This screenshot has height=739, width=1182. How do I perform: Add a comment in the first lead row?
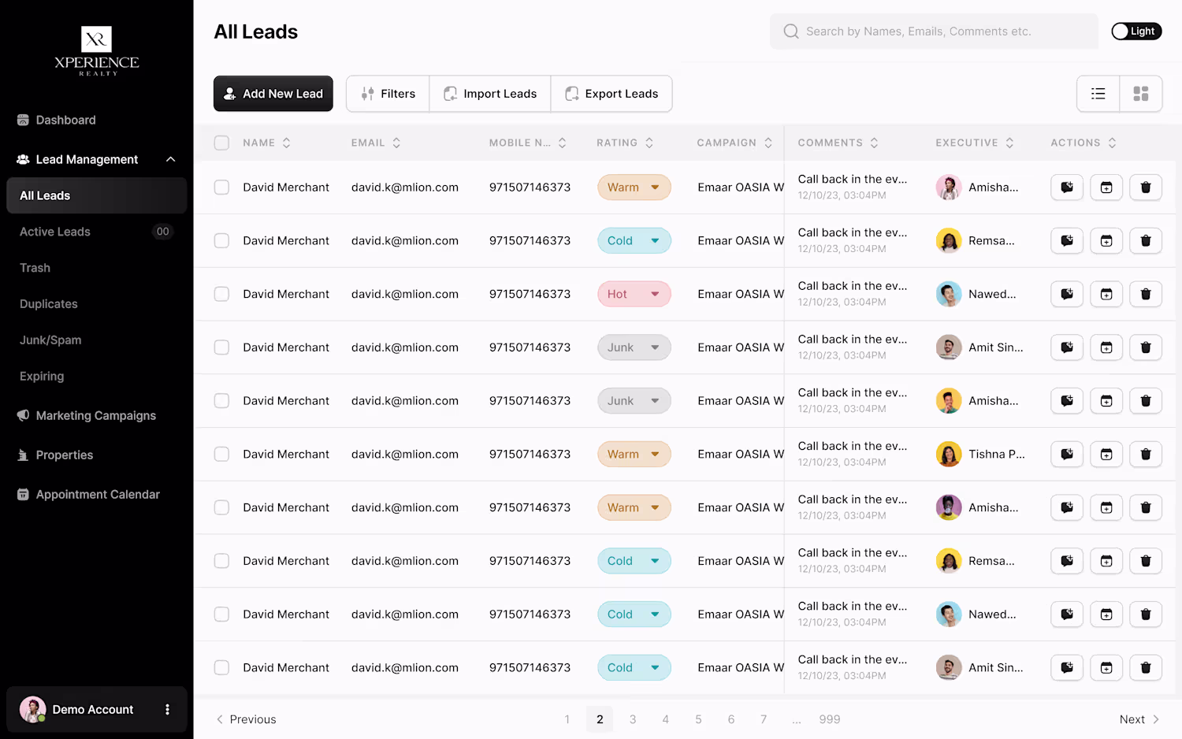(1067, 188)
